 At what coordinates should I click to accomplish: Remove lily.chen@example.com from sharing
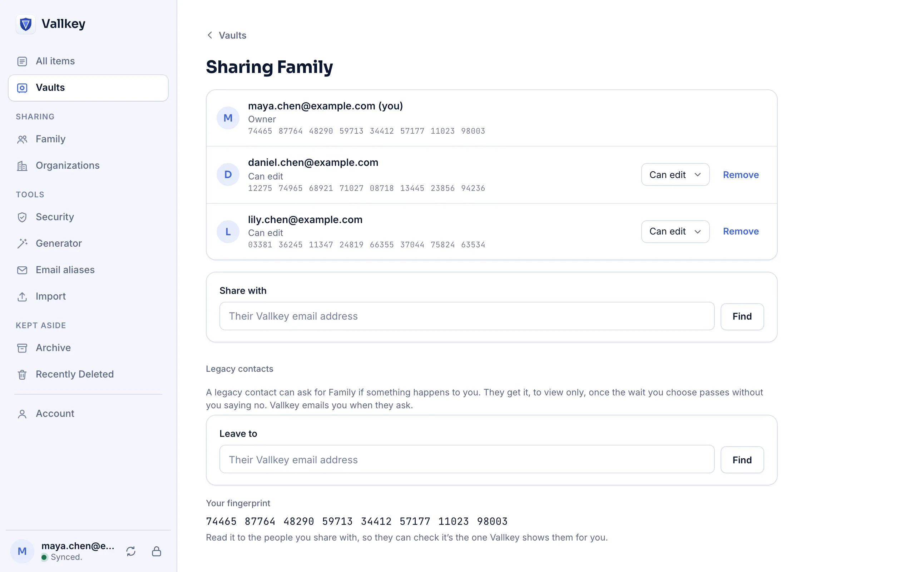pyautogui.click(x=741, y=231)
